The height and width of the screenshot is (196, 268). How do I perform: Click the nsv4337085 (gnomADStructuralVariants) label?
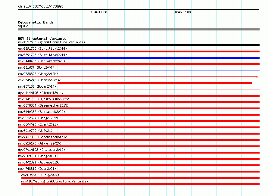(51, 42)
